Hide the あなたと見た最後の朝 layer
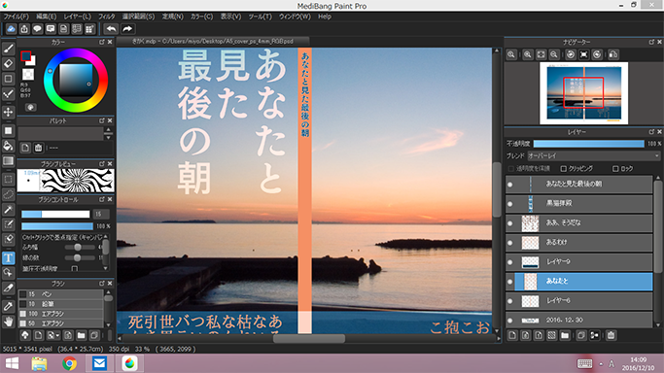Image resolution: width=664 pixels, height=373 pixels. (x=510, y=184)
